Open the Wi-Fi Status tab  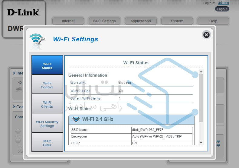47,66
